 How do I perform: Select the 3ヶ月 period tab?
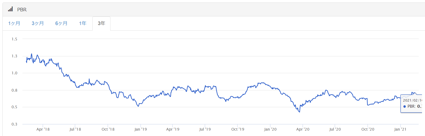pos(38,23)
